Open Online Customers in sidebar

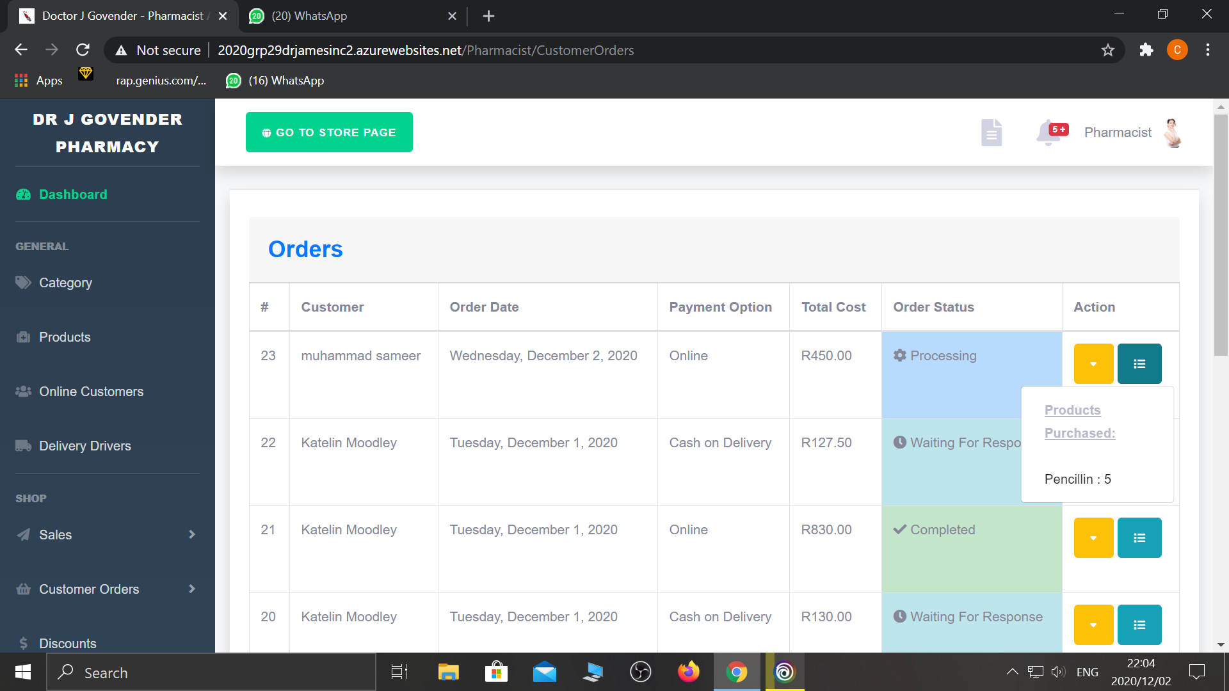(x=91, y=392)
